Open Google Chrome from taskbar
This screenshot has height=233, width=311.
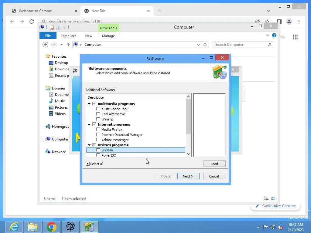tap(52, 227)
